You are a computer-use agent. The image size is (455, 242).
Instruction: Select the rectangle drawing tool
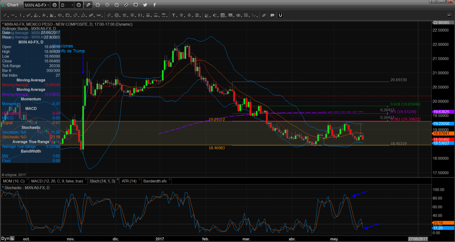[67, 15]
